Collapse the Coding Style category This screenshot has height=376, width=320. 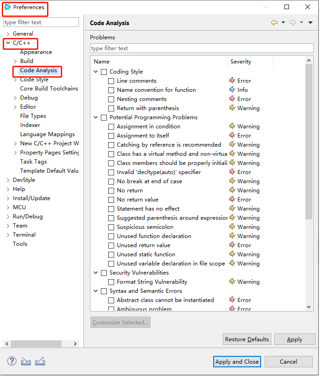(x=96, y=71)
